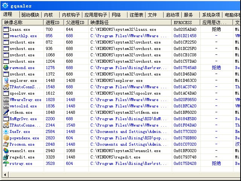Screen dimensions: 241x181
Task: Select popwndexe.exe process name
Action: tap(24, 138)
